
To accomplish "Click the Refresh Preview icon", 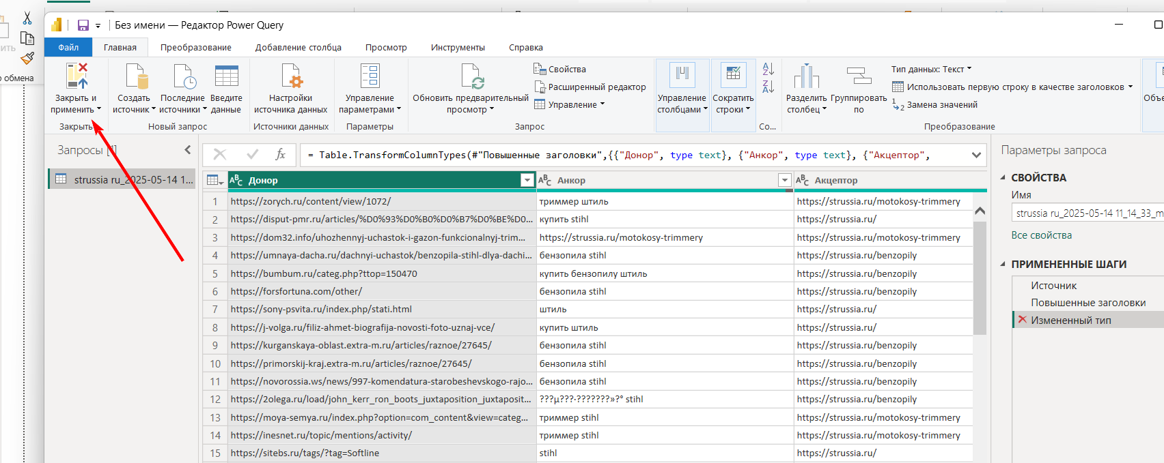I will pos(471,76).
